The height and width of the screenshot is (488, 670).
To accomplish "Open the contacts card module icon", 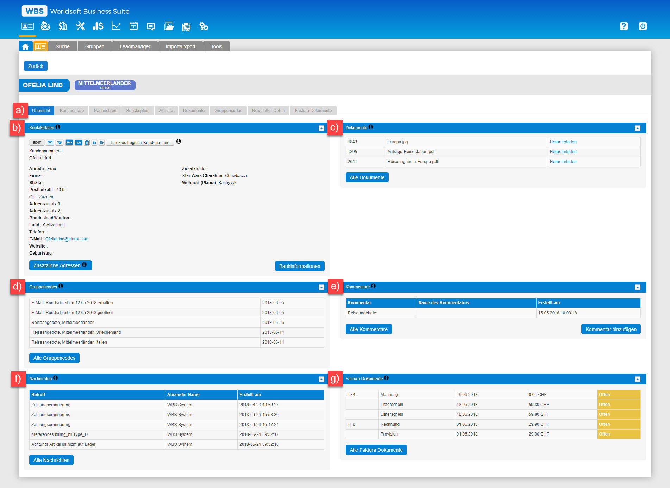I will tap(27, 26).
